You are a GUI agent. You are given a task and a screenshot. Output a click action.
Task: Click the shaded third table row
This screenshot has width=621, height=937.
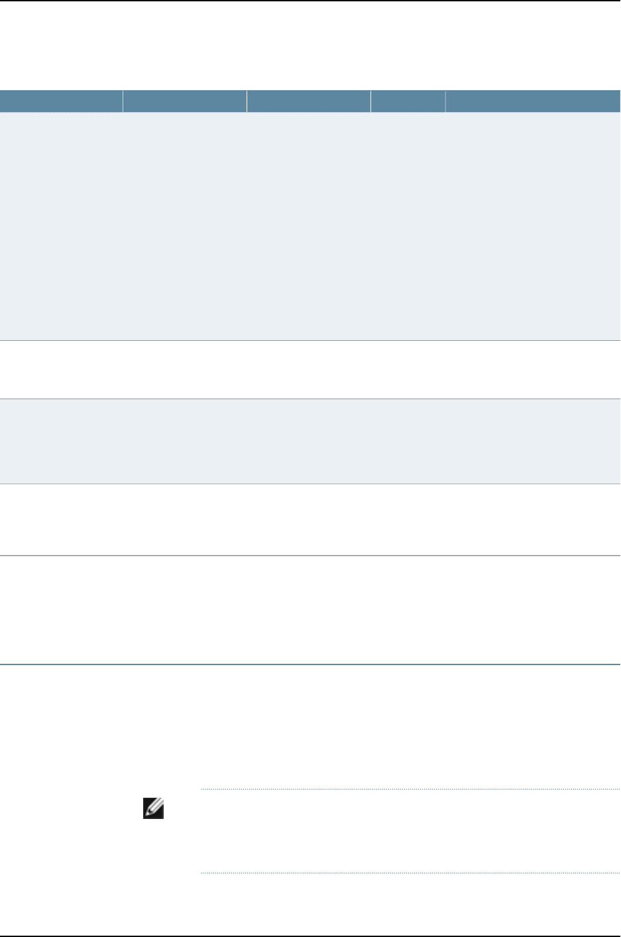tap(310, 441)
